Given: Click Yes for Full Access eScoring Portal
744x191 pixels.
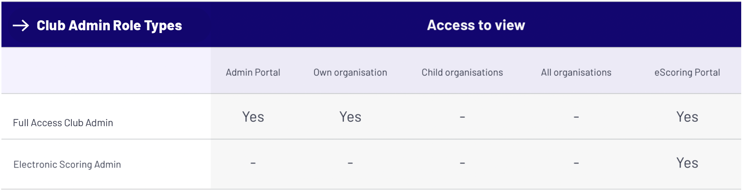Looking at the screenshot, I should [x=687, y=117].
